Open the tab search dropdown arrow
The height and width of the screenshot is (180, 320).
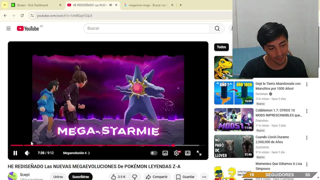coord(4,5)
